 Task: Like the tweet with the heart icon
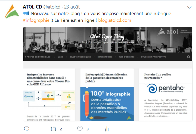point(80,129)
